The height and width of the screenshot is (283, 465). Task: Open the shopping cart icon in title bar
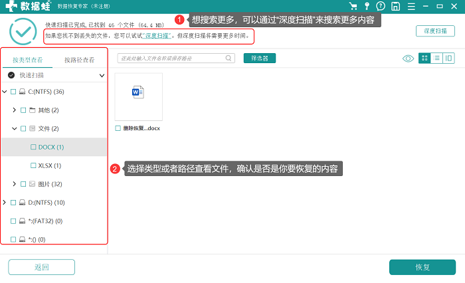(353, 6)
